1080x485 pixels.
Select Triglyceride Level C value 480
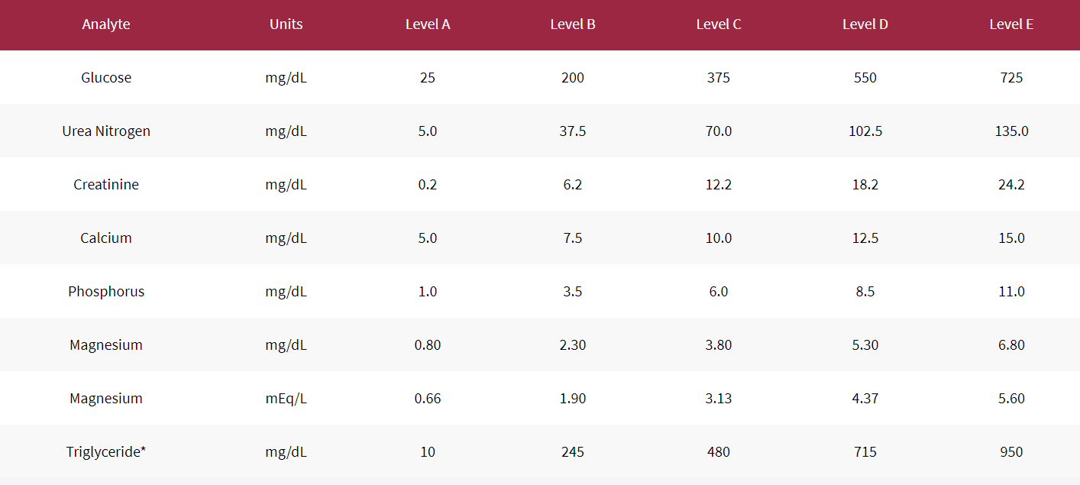[719, 452]
